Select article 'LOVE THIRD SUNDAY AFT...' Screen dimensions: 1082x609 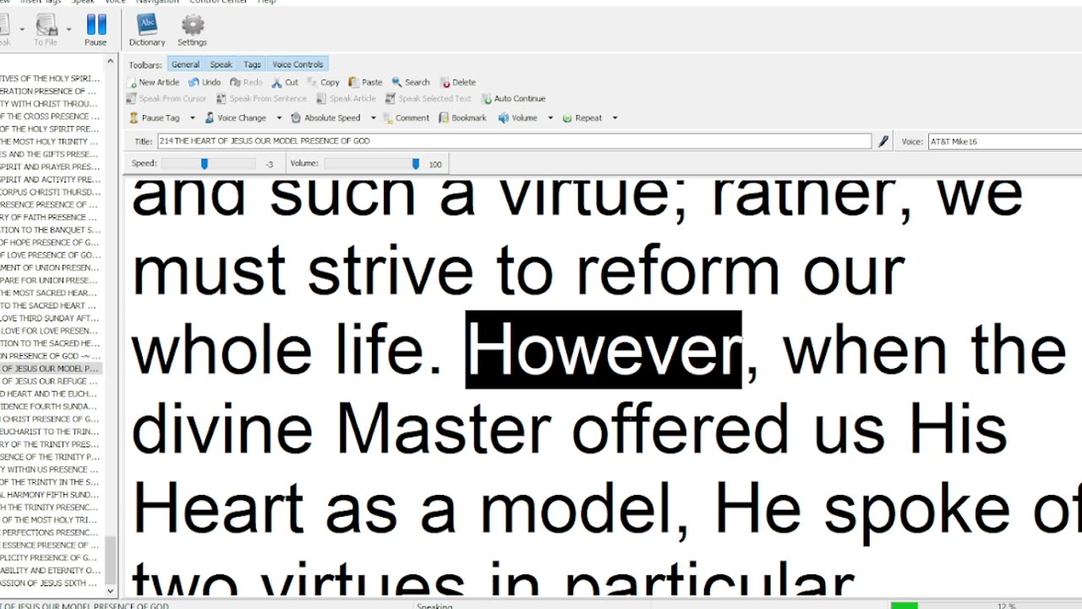(51, 318)
